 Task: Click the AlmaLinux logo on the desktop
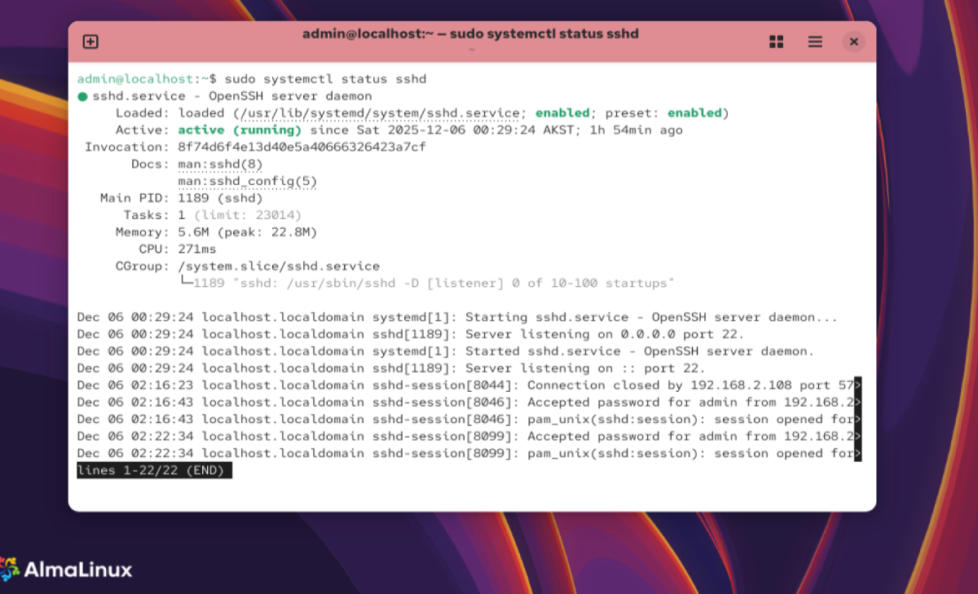point(67,570)
